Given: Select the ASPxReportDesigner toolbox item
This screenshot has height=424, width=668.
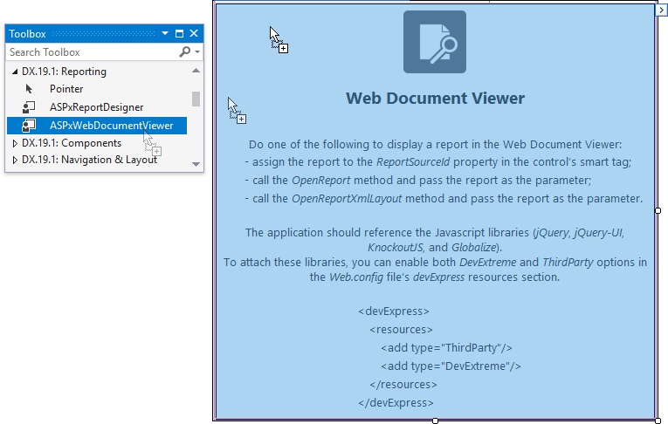Looking at the screenshot, I should click(97, 107).
